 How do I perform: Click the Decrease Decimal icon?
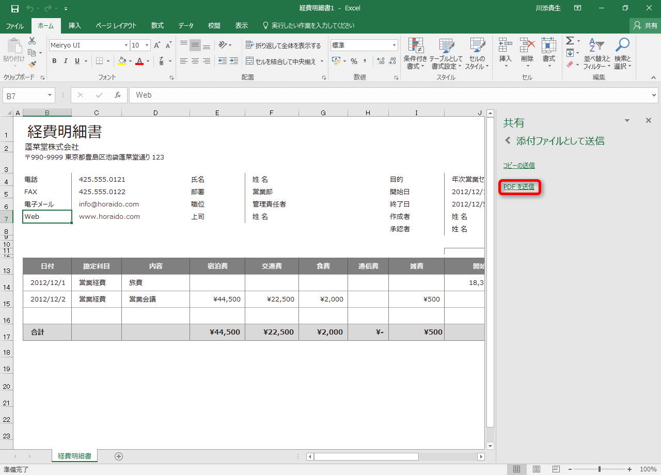coord(393,61)
